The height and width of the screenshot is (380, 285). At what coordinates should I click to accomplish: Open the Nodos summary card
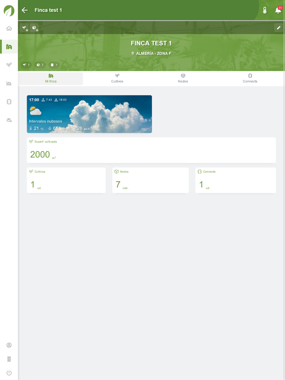150,180
